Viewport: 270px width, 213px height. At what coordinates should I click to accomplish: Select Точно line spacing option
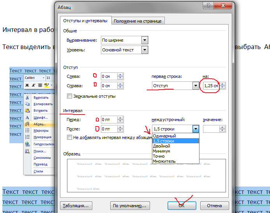tap(176, 156)
